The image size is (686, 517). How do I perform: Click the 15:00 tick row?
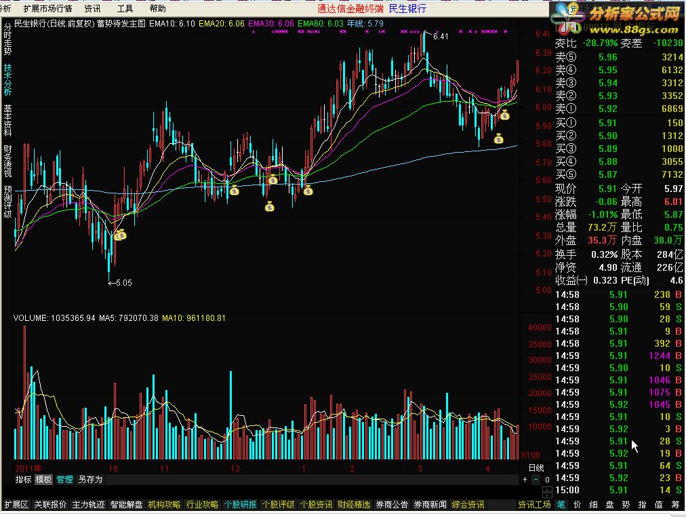coord(619,491)
